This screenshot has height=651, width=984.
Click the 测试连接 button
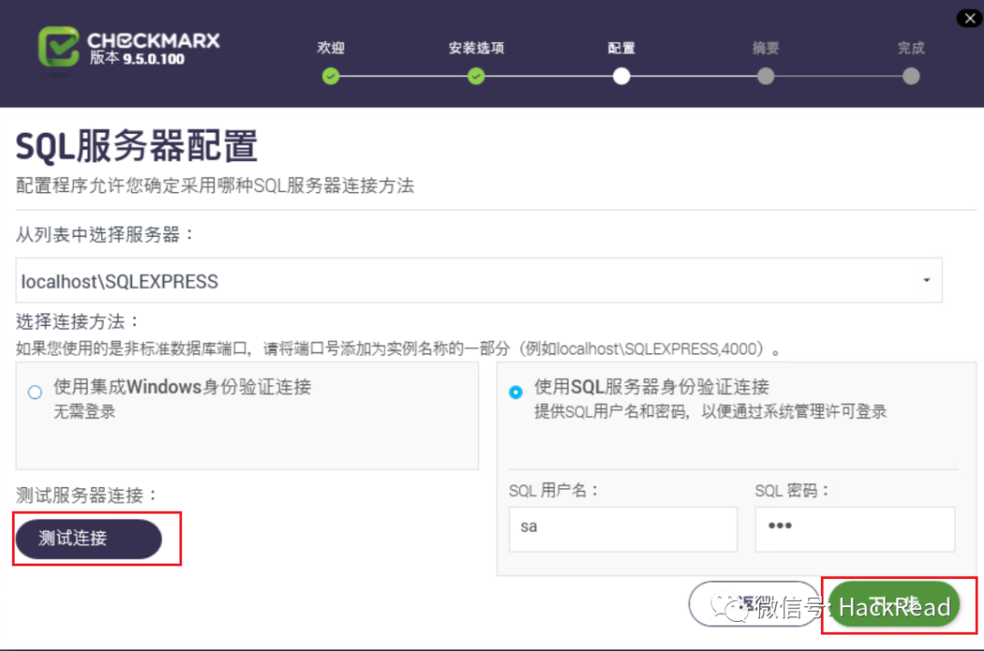pyautogui.click(x=88, y=539)
